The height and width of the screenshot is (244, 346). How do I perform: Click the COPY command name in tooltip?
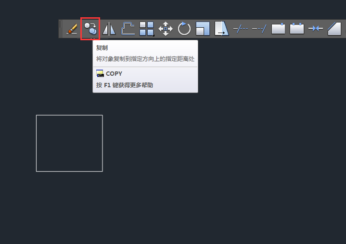coord(114,74)
